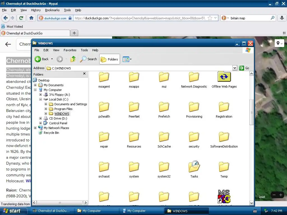This screenshot has width=287, height=215.
Task: Click Most Visited bookmarks button
Action: tap(12, 27)
